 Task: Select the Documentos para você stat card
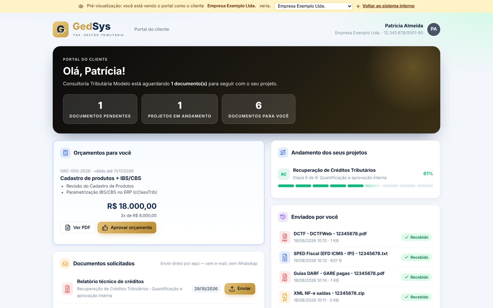point(259,109)
